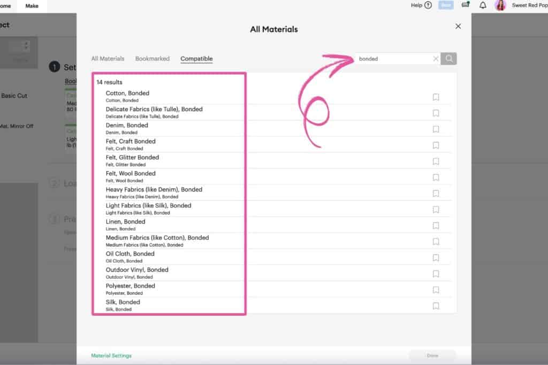
Task: Click the search magnifier button
Action: click(448, 59)
